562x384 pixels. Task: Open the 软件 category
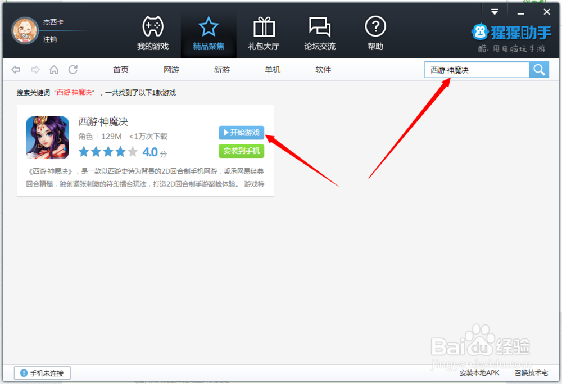pos(323,70)
